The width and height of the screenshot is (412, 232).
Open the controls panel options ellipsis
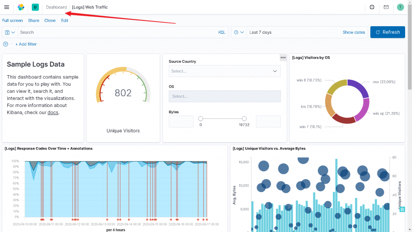coord(283,57)
